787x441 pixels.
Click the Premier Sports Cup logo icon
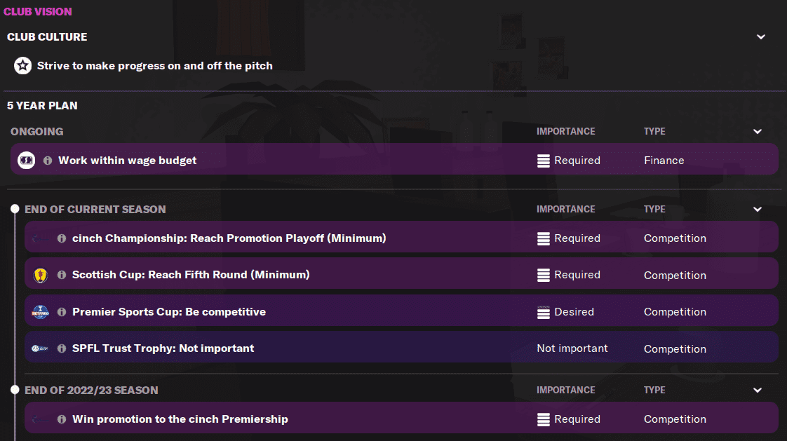coord(41,312)
